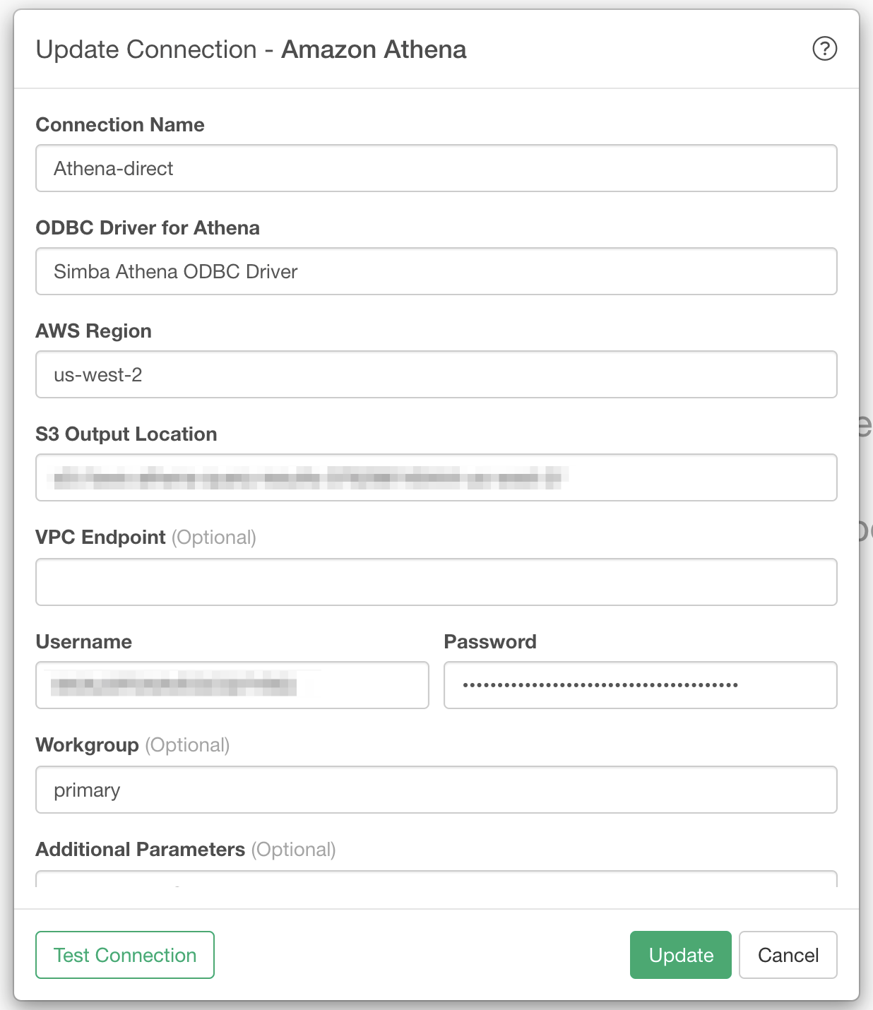Open the help question mark icon
The image size is (873, 1010).
[x=824, y=49]
